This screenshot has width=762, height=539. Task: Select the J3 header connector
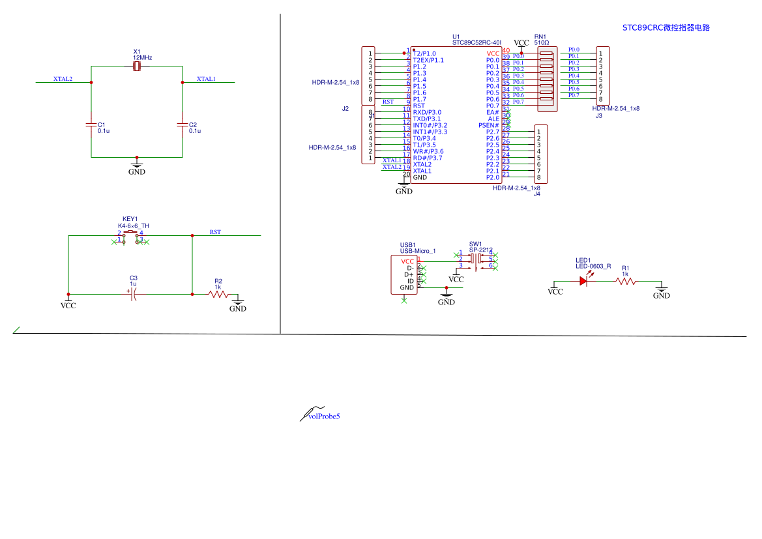pos(602,76)
